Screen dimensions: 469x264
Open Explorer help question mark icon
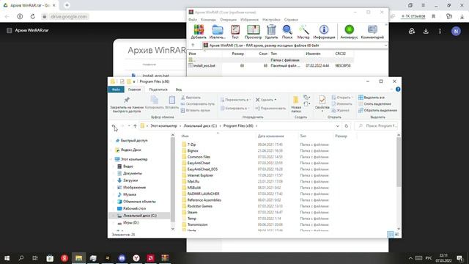click(398, 89)
